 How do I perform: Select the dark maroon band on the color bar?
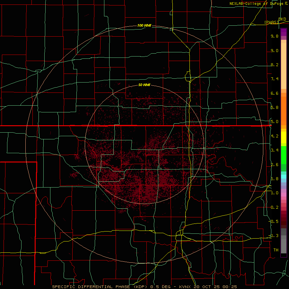tap(284, 219)
